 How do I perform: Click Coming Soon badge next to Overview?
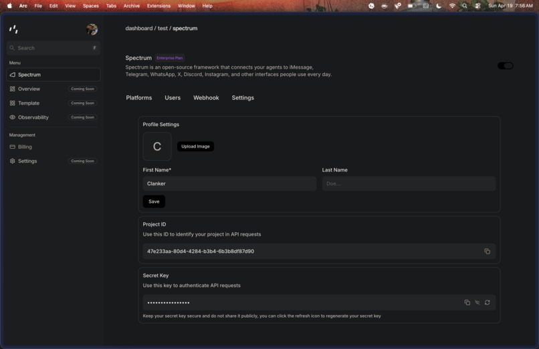pos(82,89)
